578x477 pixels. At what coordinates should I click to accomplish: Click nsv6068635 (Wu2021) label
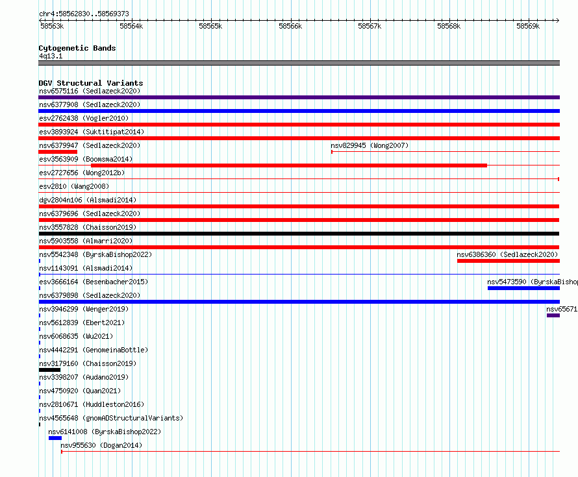click(x=76, y=336)
